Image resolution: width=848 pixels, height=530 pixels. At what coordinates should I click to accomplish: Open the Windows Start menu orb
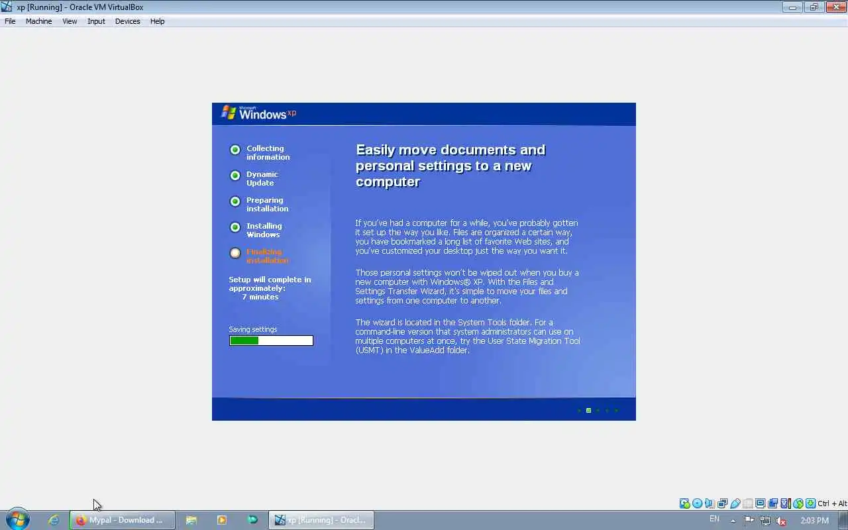[x=18, y=519]
